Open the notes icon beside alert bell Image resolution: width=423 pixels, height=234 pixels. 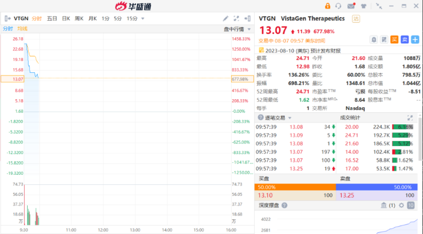click(384, 39)
